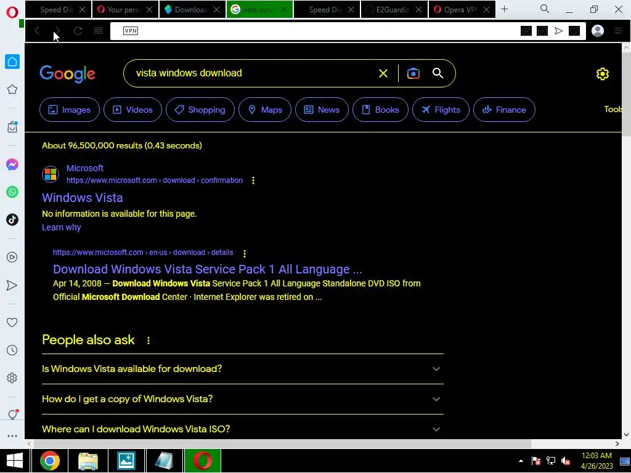Image resolution: width=631 pixels, height=473 pixels.
Task: Open Pinboards heart icon in sidebar
Action: coord(12,322)
